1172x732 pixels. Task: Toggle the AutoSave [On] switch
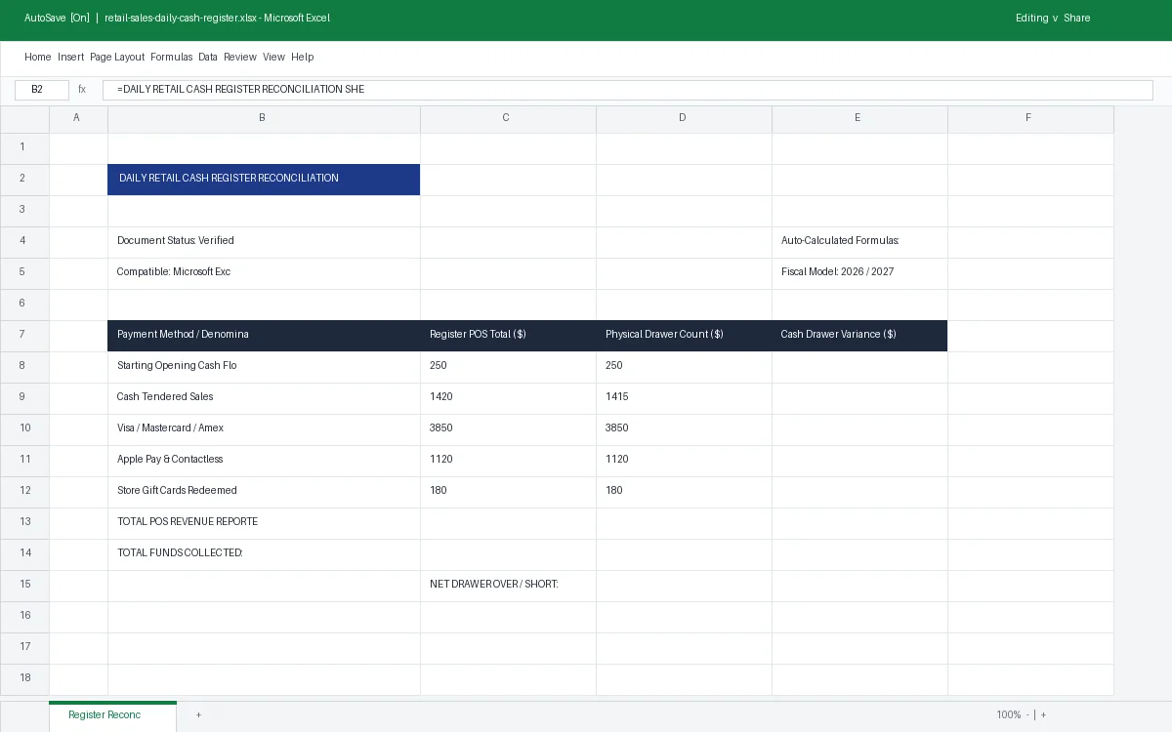57,18
